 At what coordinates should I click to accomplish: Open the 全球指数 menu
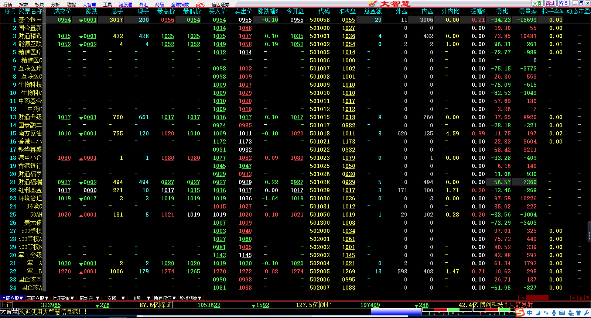(x=180, y=4)
